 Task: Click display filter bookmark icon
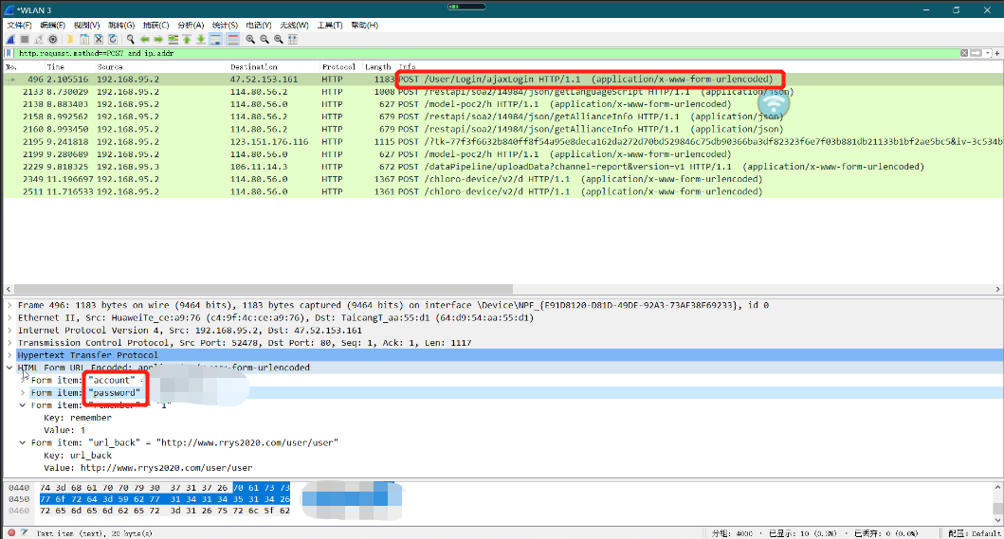[x=9, y=53]
